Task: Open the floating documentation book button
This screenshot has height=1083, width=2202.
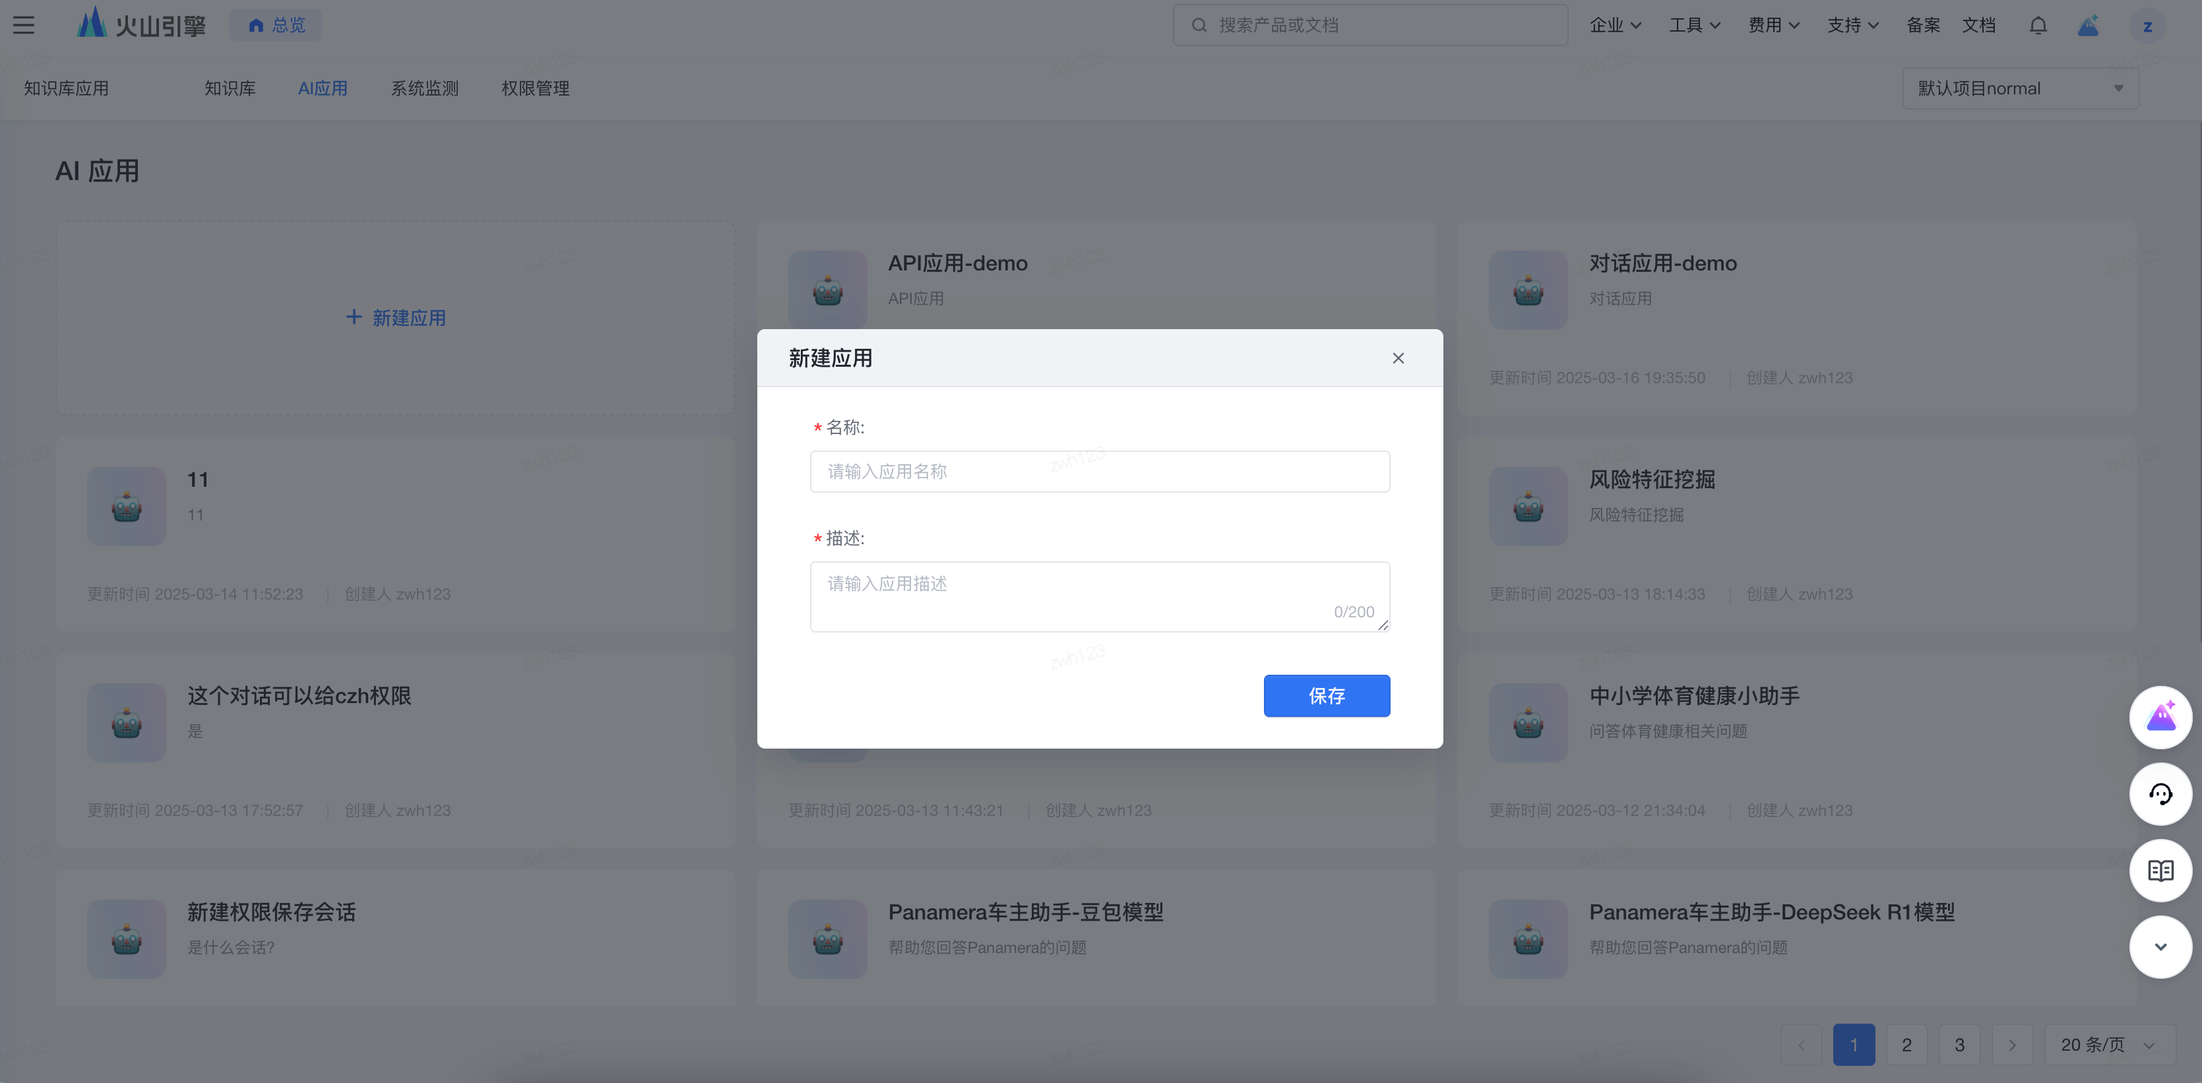Action: [x=2161, y=870]
